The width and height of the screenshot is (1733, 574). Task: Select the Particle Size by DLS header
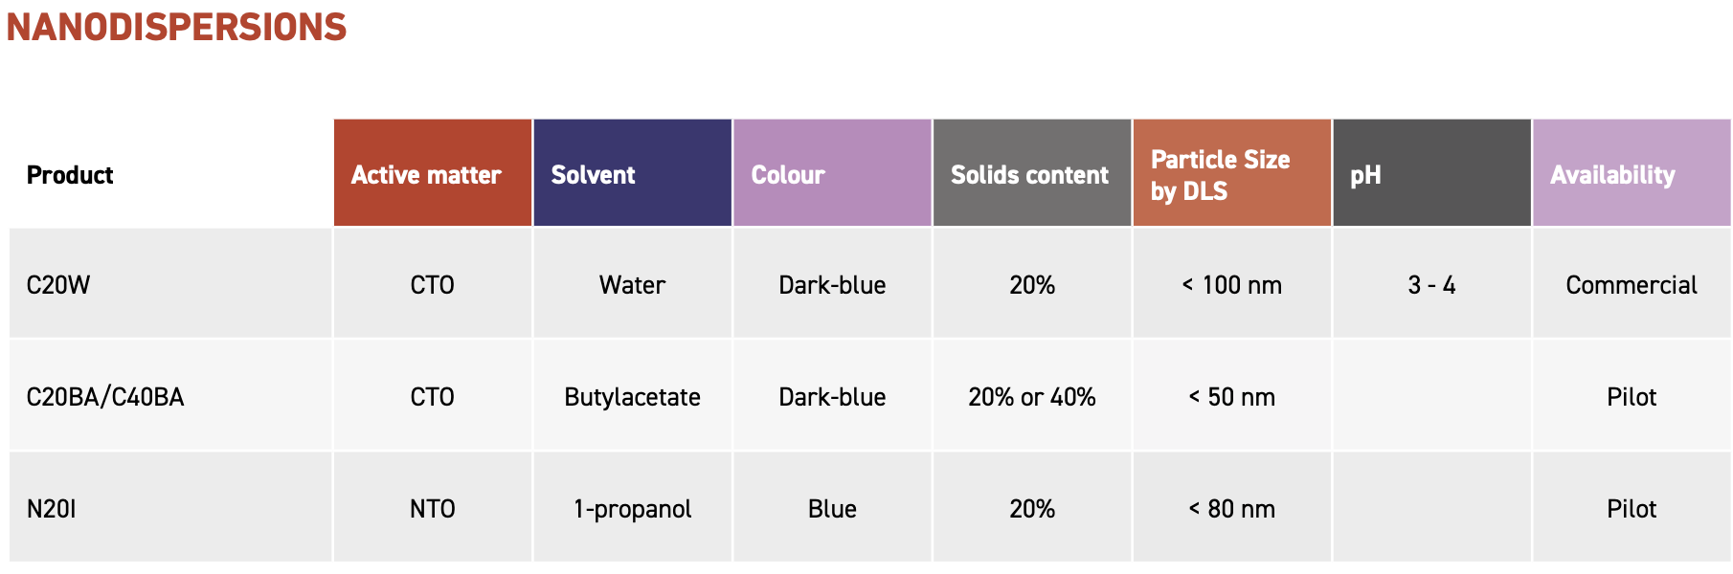[x=1232, y=173]
